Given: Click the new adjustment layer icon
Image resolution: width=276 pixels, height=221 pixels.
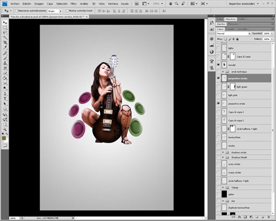Looking at the screenshot, I should [x=251, y=217].
